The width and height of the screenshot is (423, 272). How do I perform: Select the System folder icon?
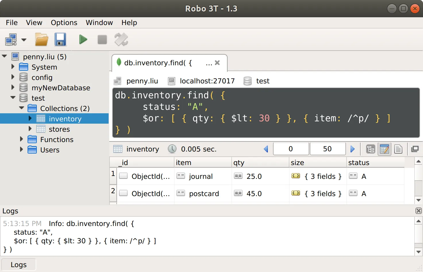tap(24, 67)
